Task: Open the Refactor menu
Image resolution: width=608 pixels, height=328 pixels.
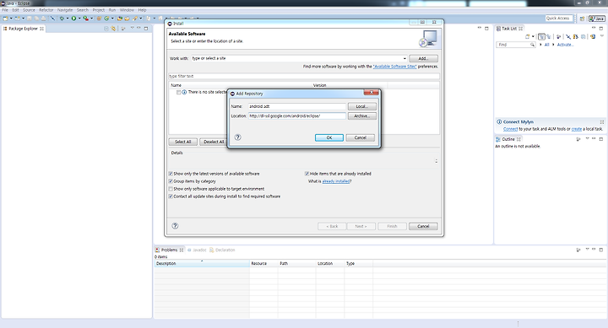Action: point(46,10)
